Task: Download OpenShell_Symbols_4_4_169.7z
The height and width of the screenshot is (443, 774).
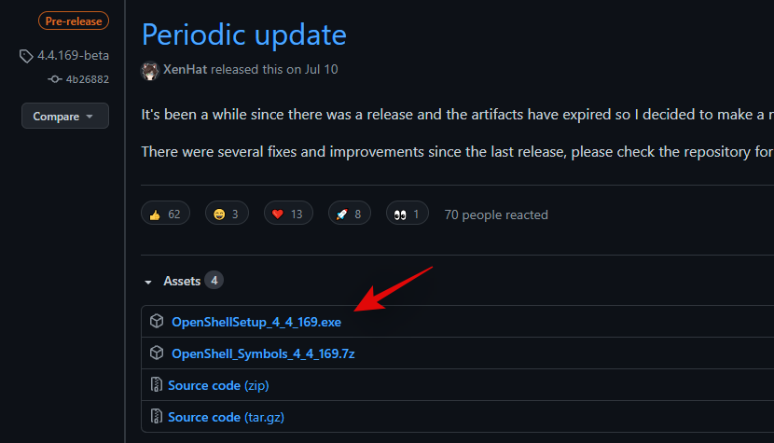Action: pyautogui.click(x=263, y=353)
